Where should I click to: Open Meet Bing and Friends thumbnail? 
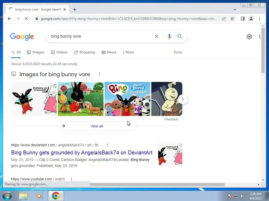pos(127,99)
